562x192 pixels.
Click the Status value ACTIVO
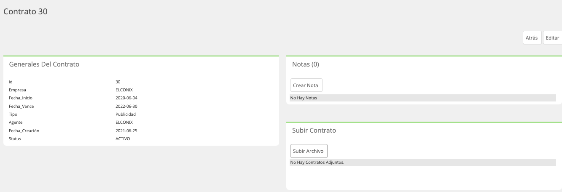tap(123, 139)
